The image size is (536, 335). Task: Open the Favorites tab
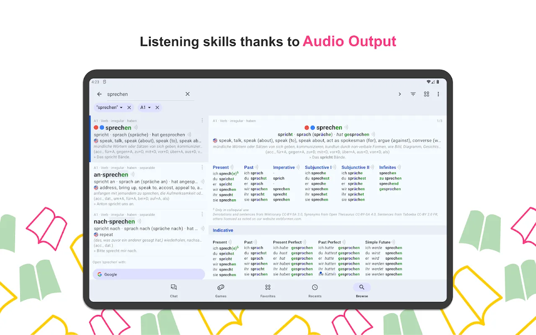[268, 290]
